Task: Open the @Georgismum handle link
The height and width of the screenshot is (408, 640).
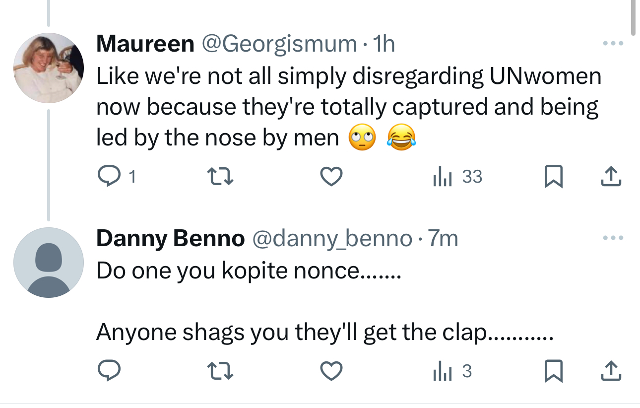Action: (x=278, y=44)
